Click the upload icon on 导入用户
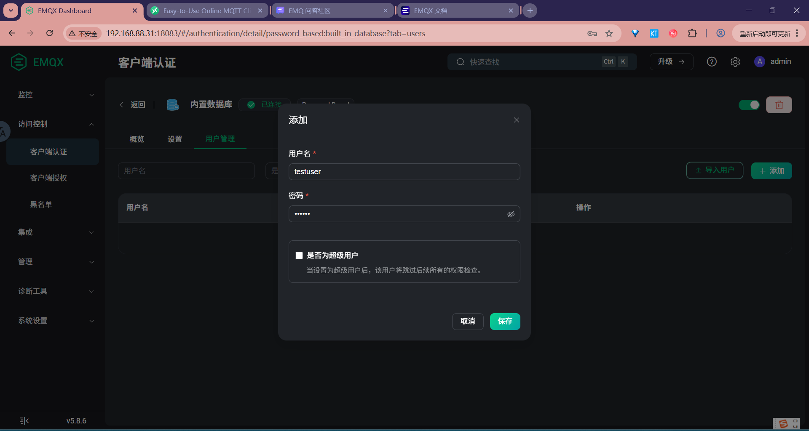 (x=697, y=170)
